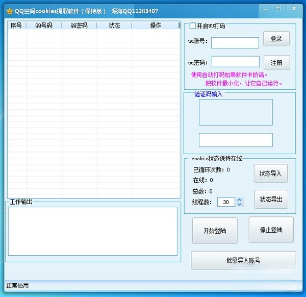Increase 线程数 with the up arrow
Image resolution: width=306 pixels, height=297 pixels.
(x=240, y=200)
